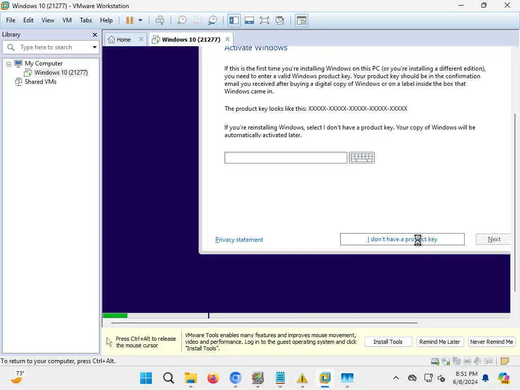Launch Firefox from the taskbar
This screenshot has width=520, height=390.
coord(213,378)
